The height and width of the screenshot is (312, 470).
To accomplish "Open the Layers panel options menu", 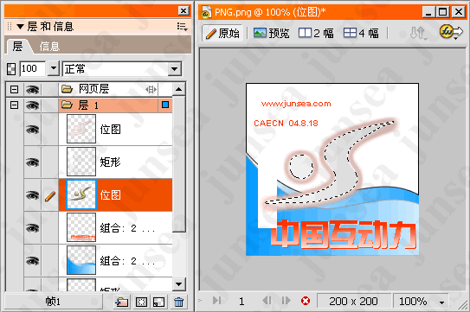I will tap(182, 27).
